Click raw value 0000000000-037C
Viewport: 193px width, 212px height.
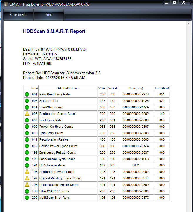136,198
